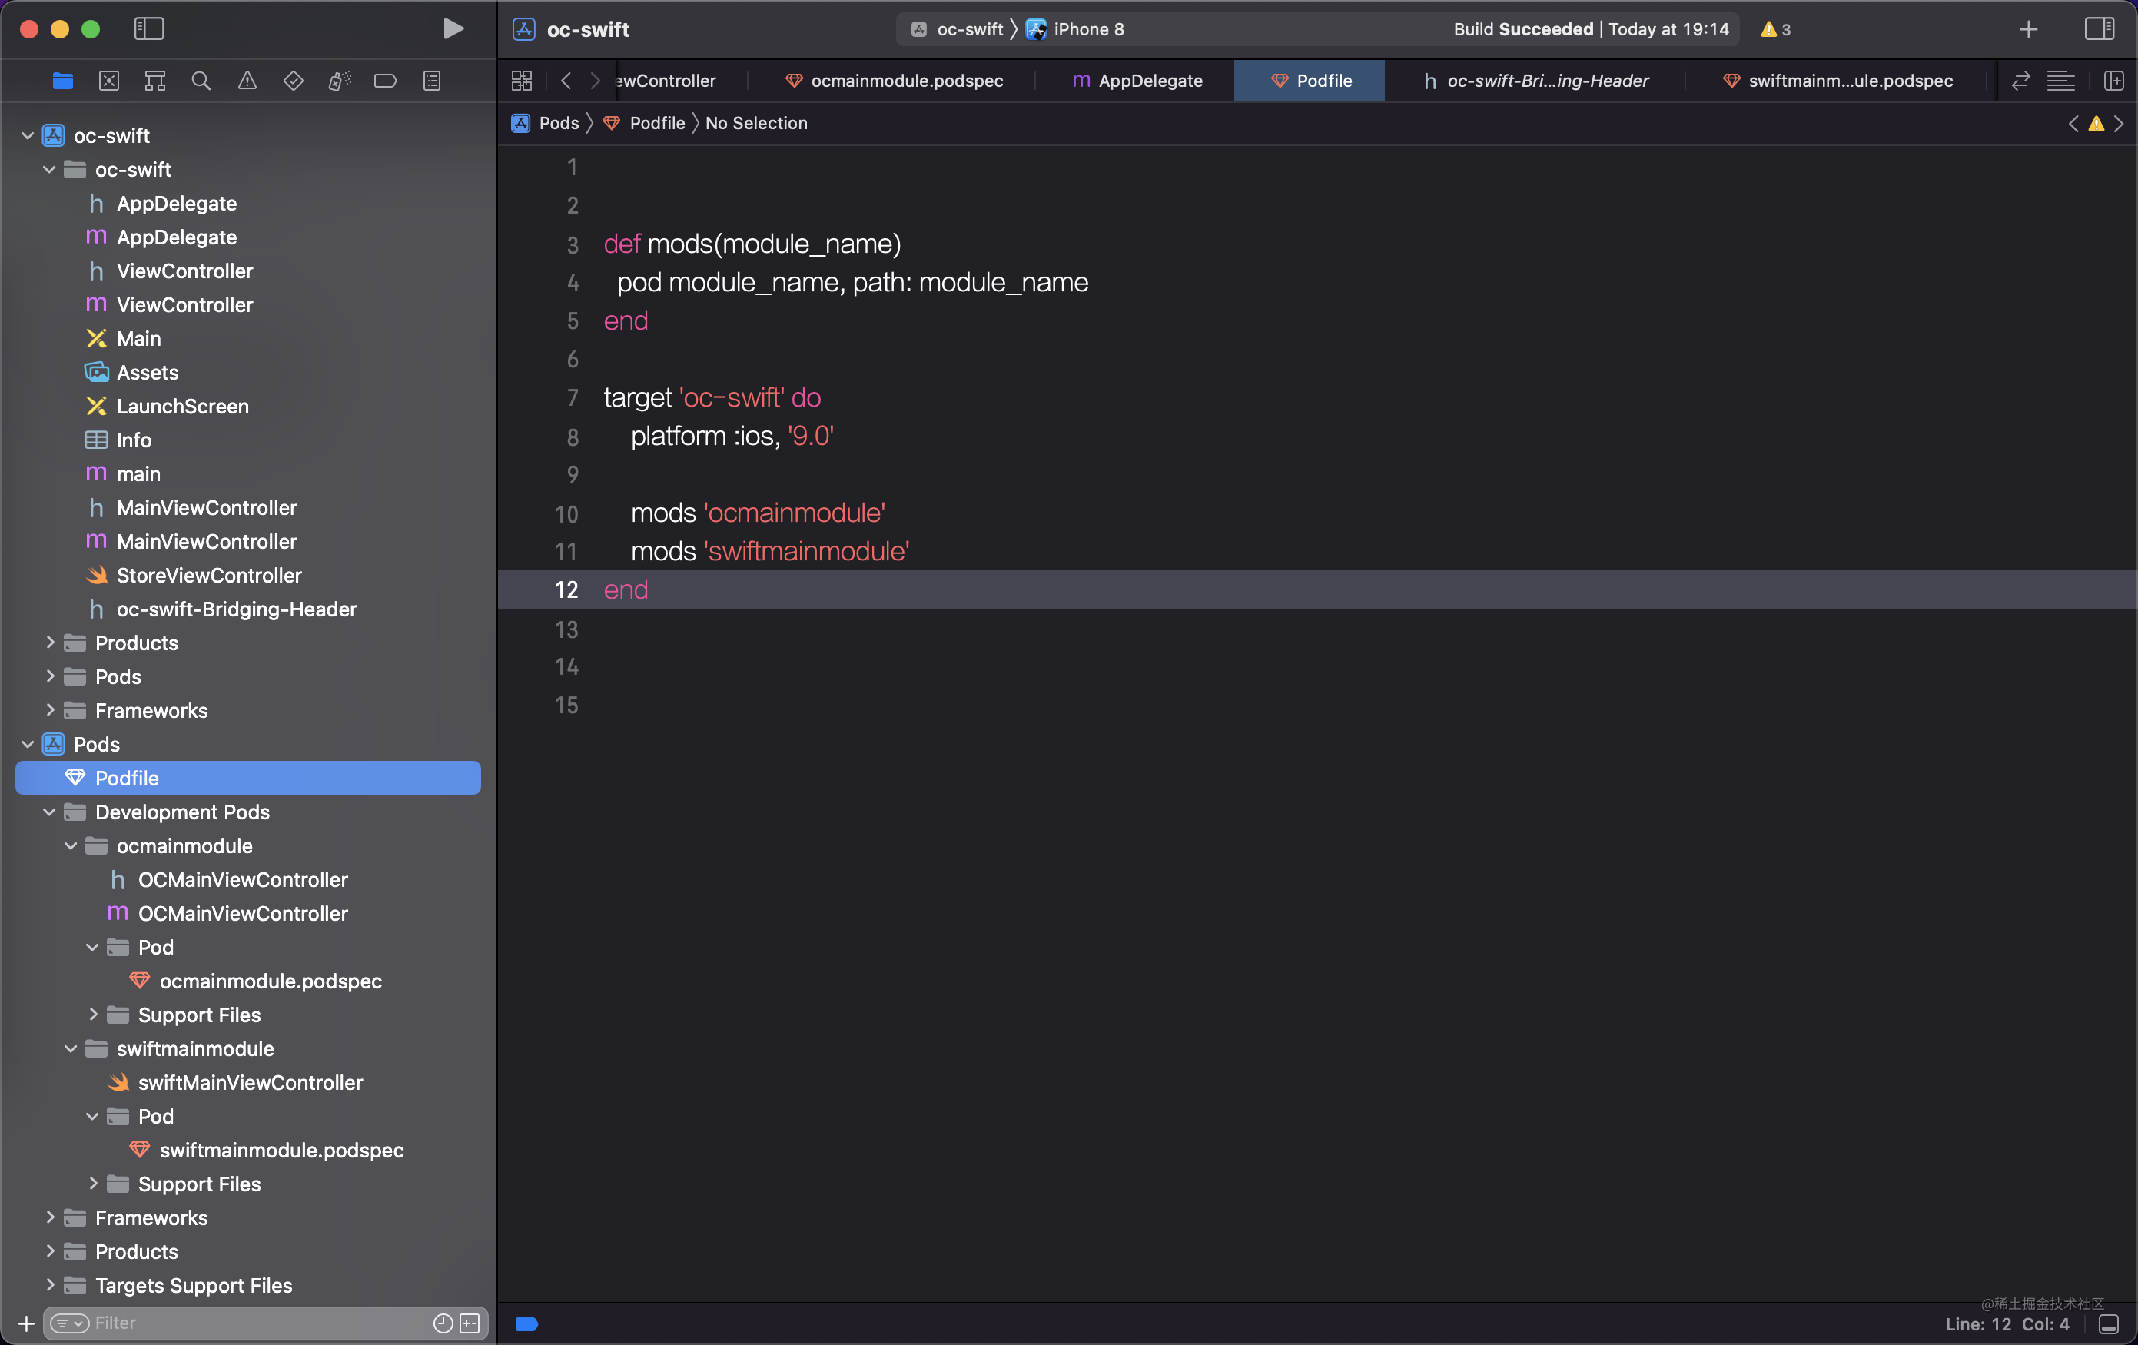Click No Selection in the jump bar
Screen dimensions: 2138x1345
point(756,124)
